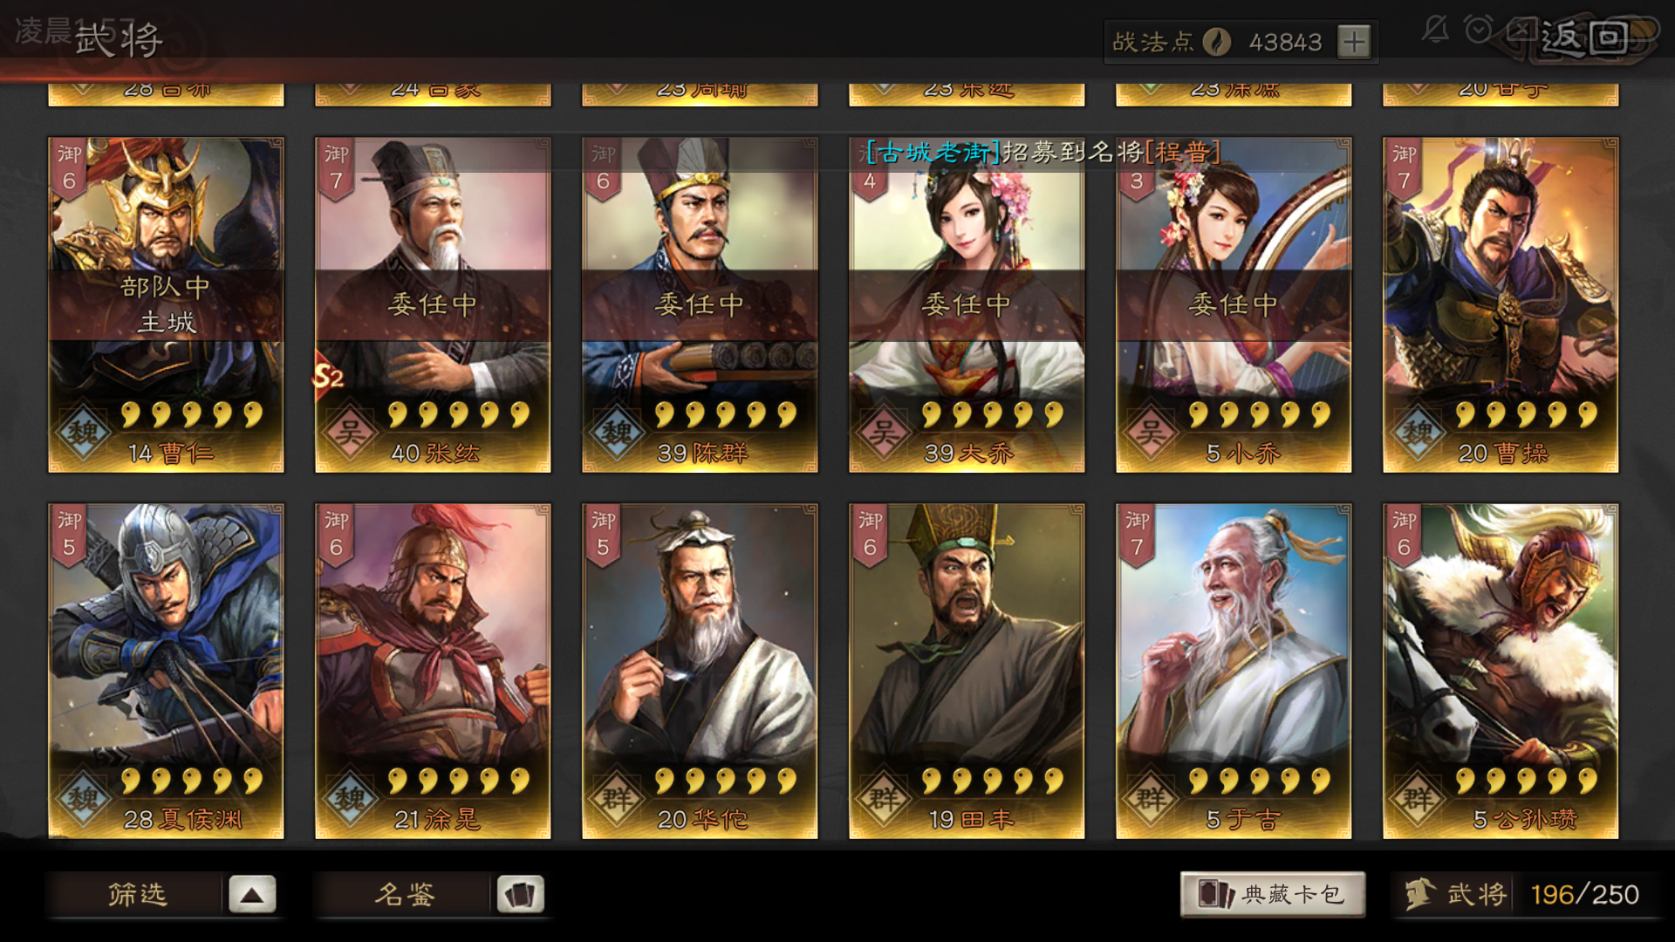The image size is (1675, 942).
Task: Click the alarm clock icon at top
Action: pyautogui.click(x=1479, y=30)
